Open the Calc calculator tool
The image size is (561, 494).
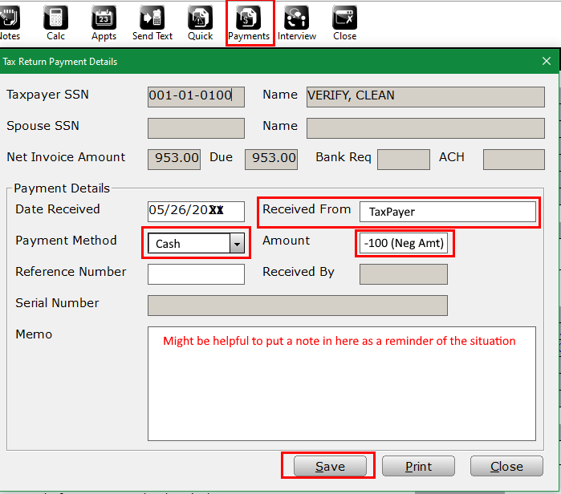point(55,22)
